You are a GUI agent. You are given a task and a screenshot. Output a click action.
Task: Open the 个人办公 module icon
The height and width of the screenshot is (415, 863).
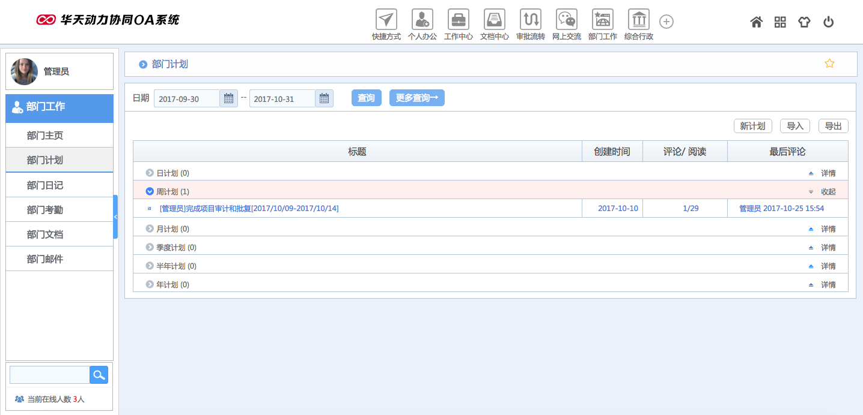pyautogui.click(x=422, y=19)
